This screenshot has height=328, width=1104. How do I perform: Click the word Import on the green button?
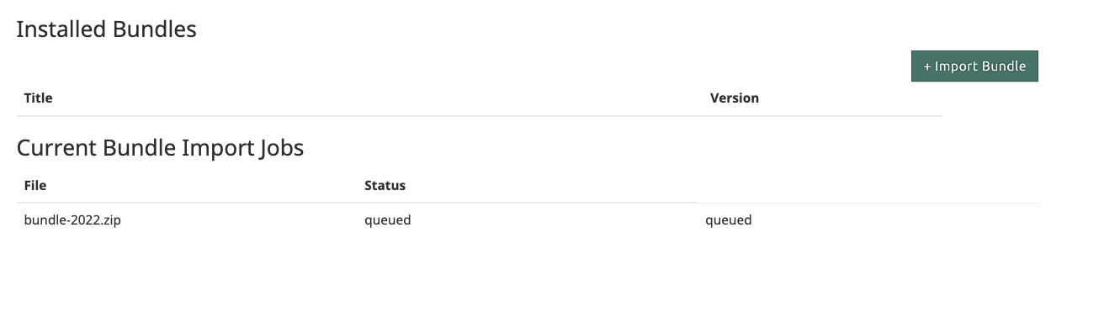(x=957, y=66)
